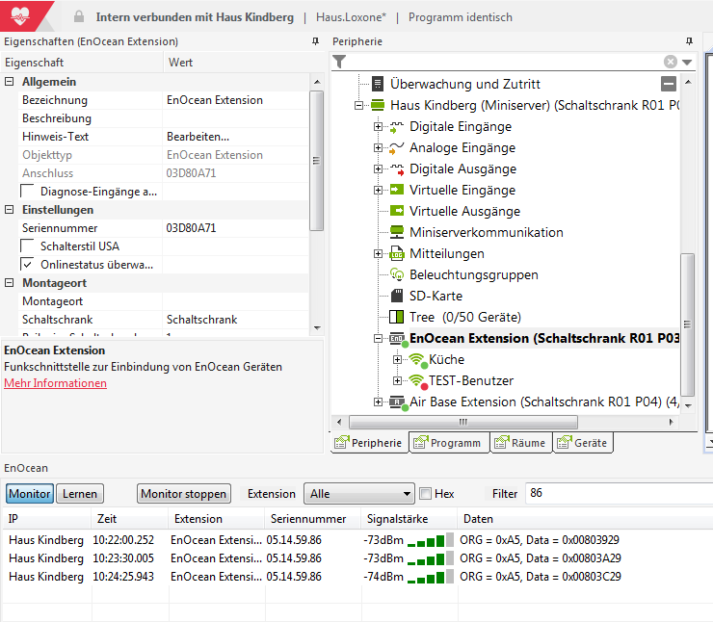713x622 pixels.
Task: Open the Extension dropdown set to Alle
Action: (358, 494)
